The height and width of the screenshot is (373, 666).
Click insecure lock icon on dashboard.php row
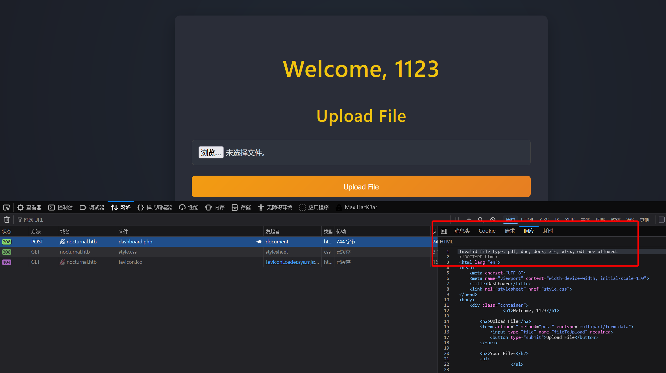coord(62,242)
